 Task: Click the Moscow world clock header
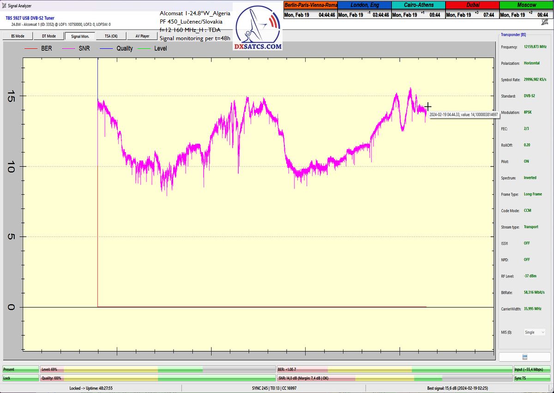point(526,5)
